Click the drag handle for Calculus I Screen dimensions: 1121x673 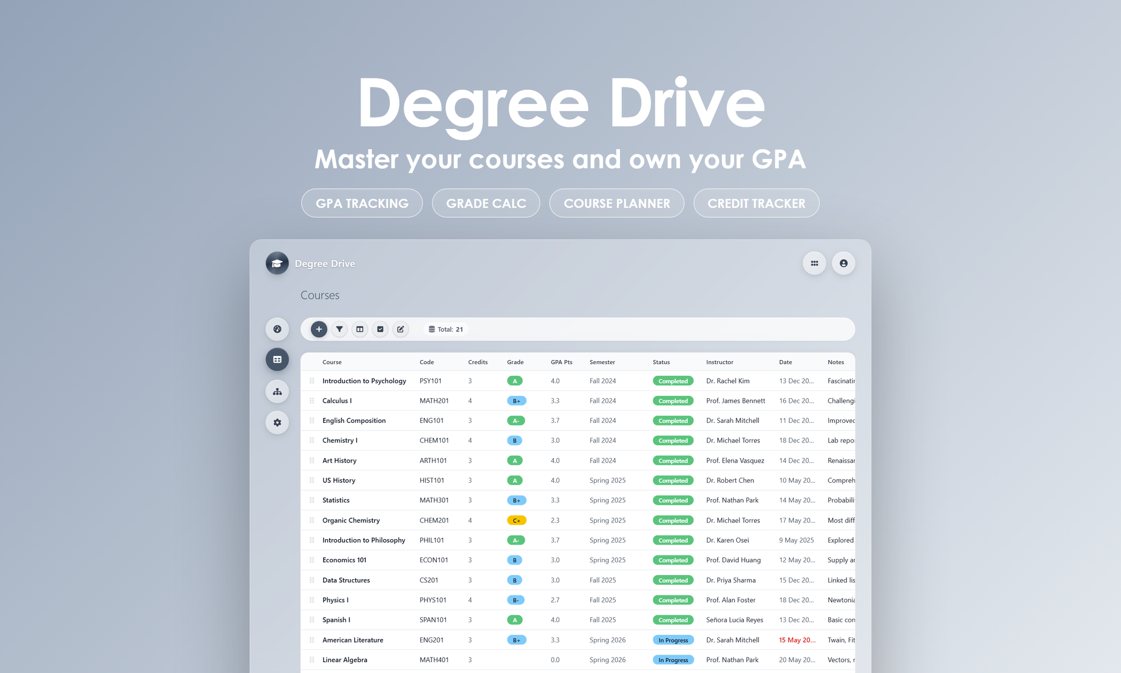(312, 400)
